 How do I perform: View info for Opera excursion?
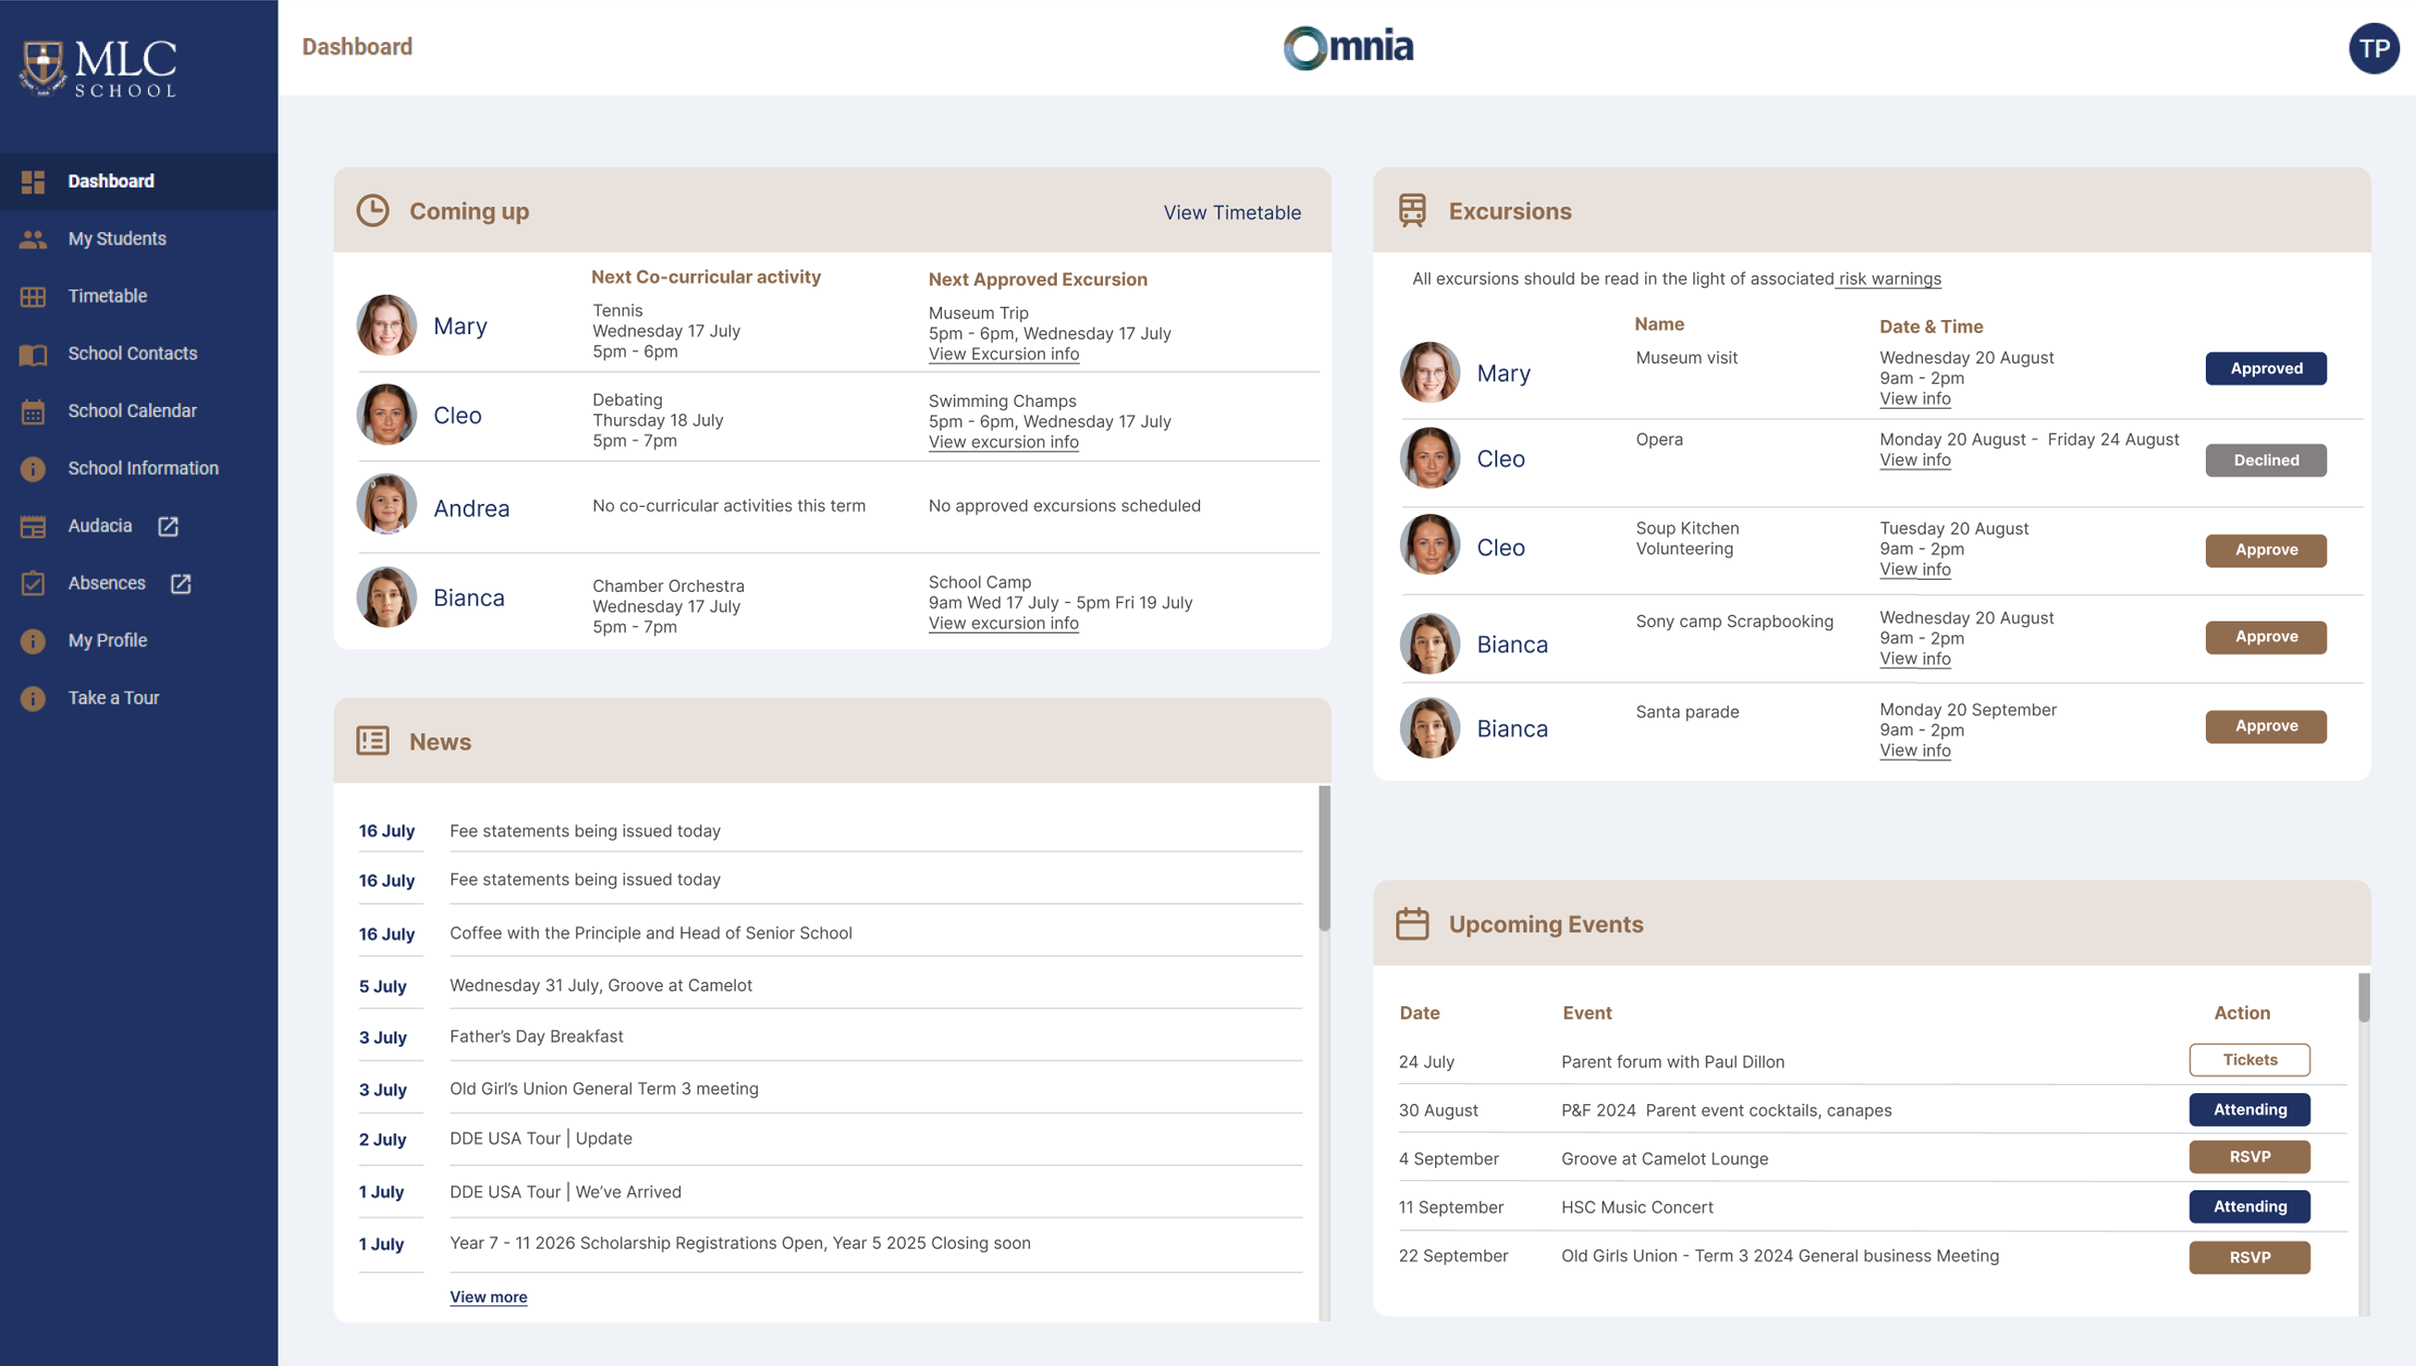coord(1914,461)
